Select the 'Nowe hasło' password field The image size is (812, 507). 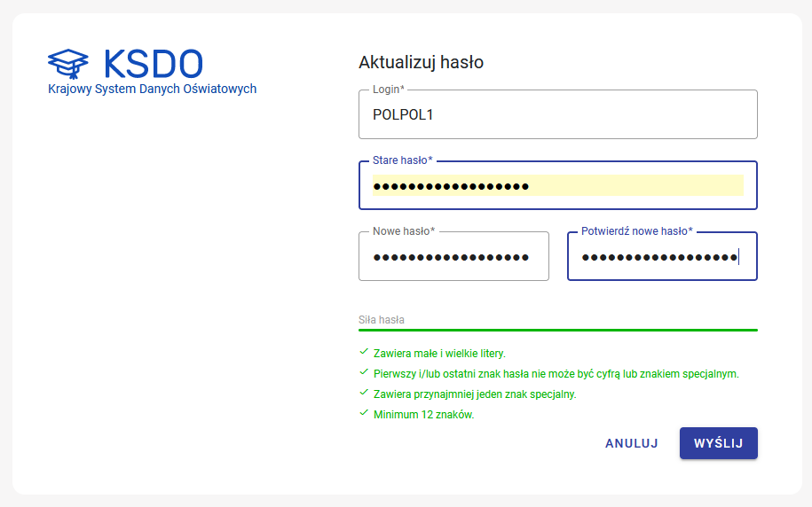point(453,257)
